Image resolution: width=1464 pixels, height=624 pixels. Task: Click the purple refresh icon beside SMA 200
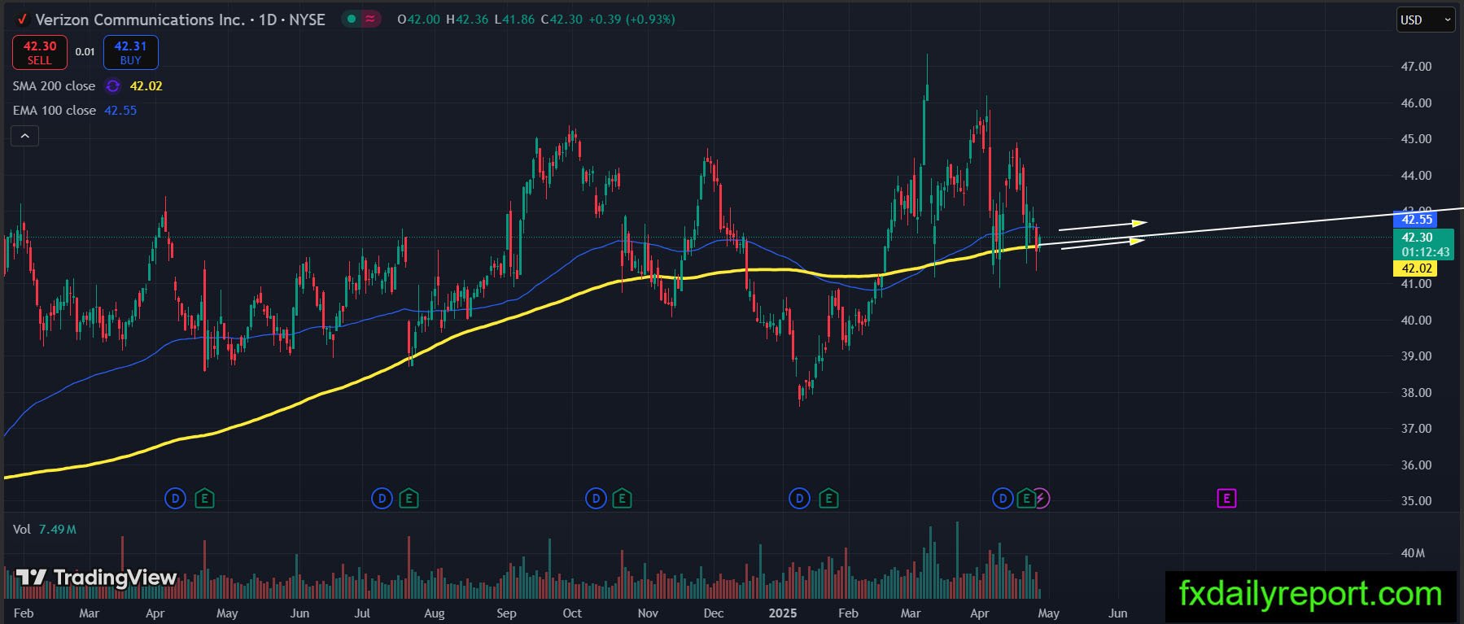pos(113,86)
